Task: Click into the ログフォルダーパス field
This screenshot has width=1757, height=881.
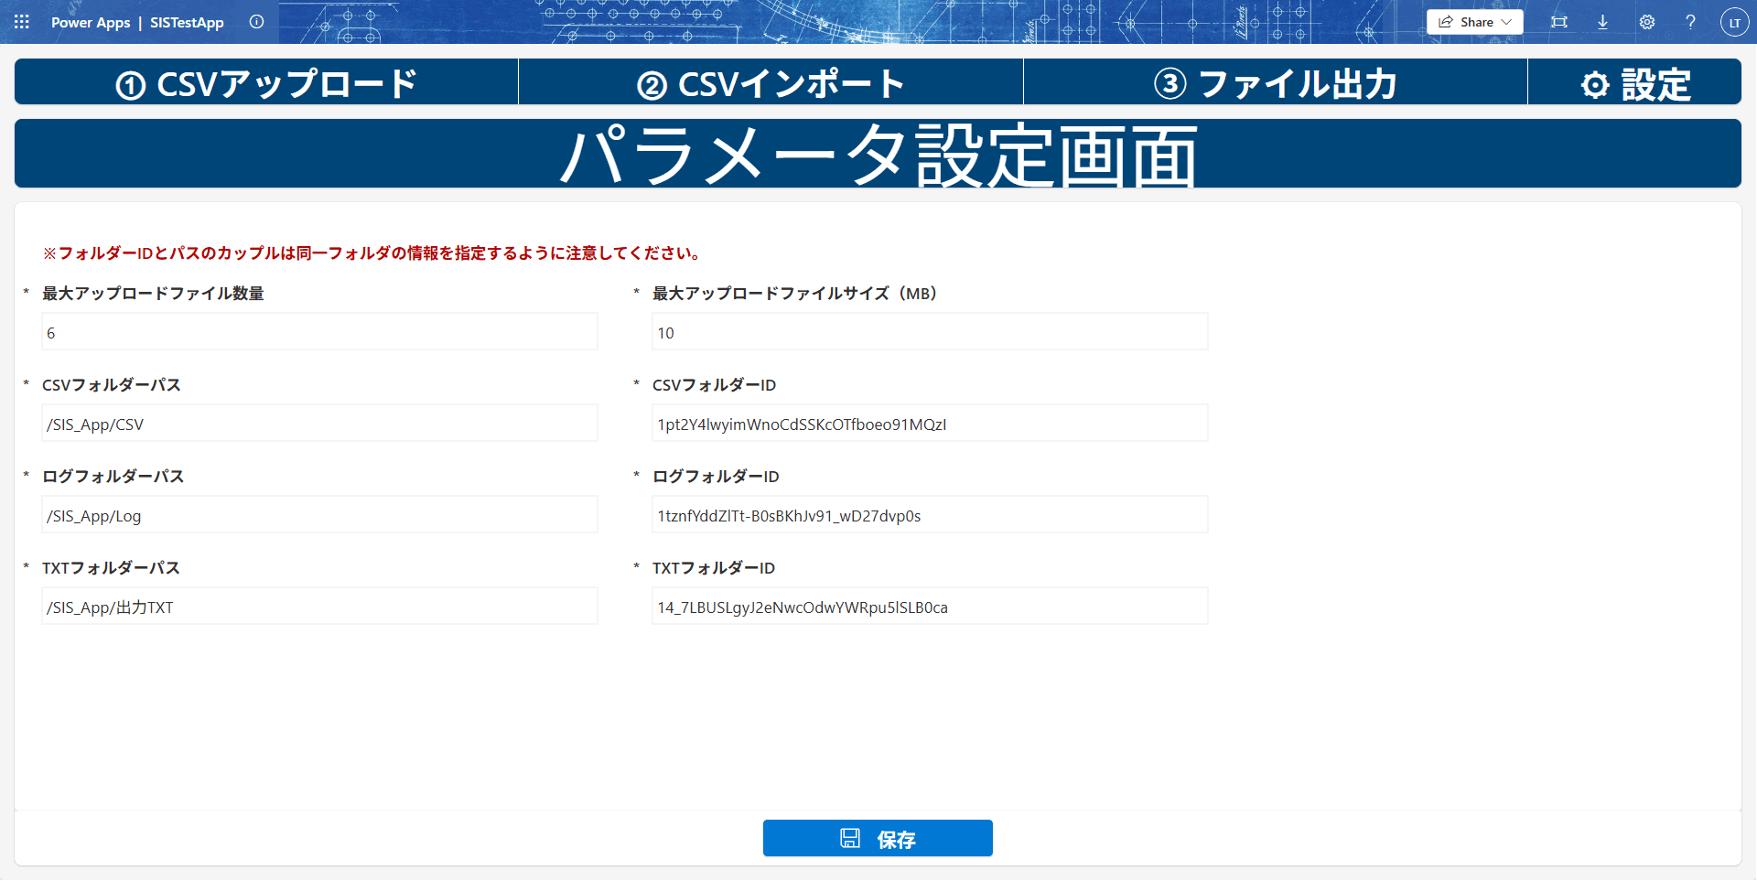Action: [x=319, y=515]
